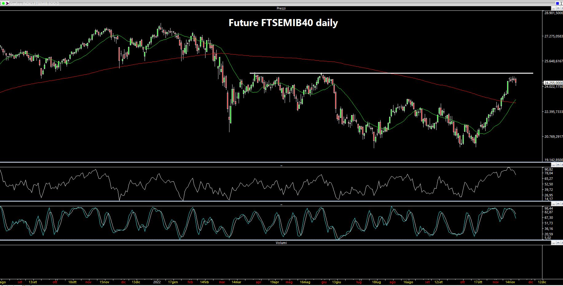Screen dimensions: 563x286
Task: Click the 25.648,6167 price axis label
Action: [553, 61]
